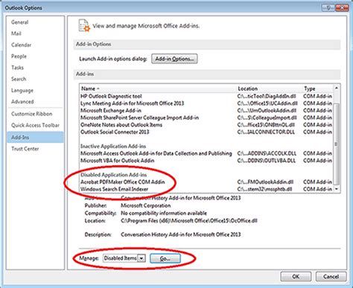This screenshot has width=353, height=288.
Task: Click the add-in list scroll down arrow
Action: click(x=337, y=189)
